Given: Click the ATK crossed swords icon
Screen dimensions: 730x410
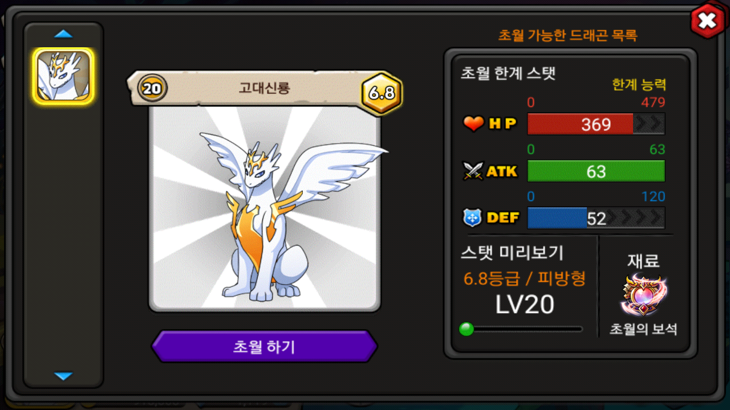Looking at the screenshot, I should (x=473, y=170).
